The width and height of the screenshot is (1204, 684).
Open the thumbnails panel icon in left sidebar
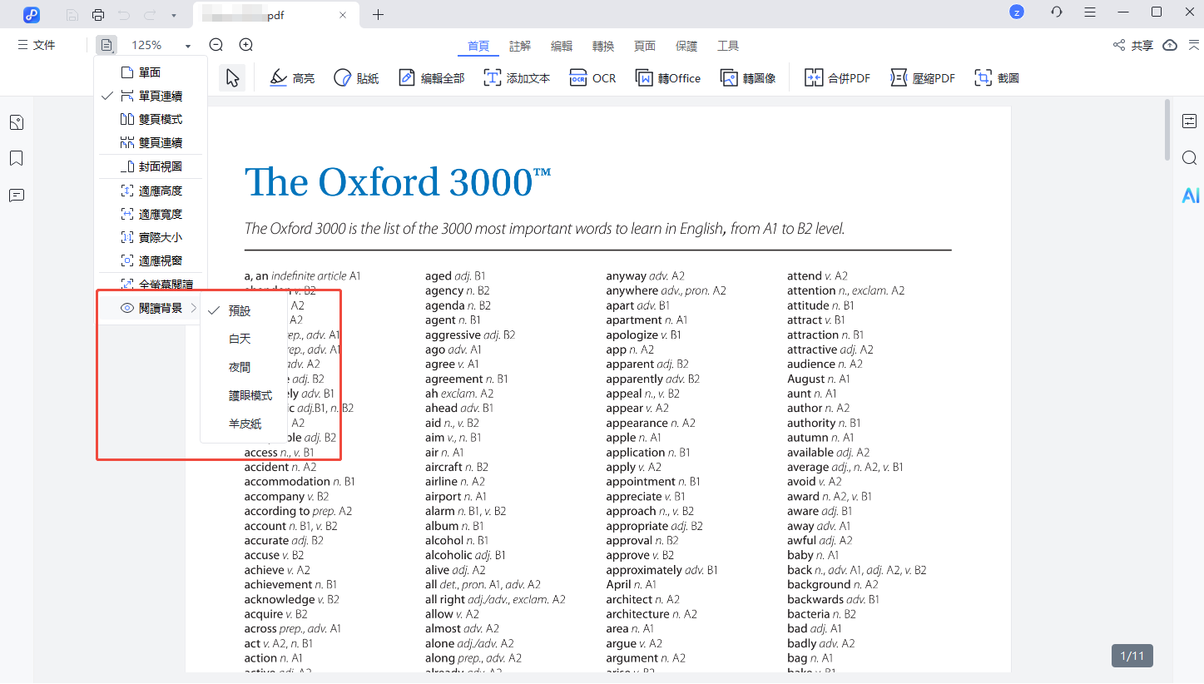[17, 123]
